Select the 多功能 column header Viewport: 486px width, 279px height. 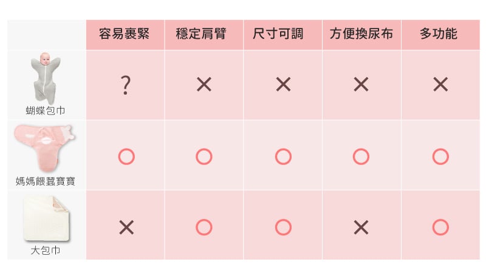tap(440, 34)
